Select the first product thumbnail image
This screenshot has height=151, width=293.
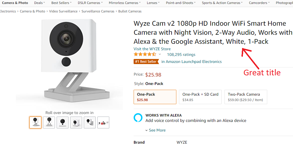click(35, 122)
